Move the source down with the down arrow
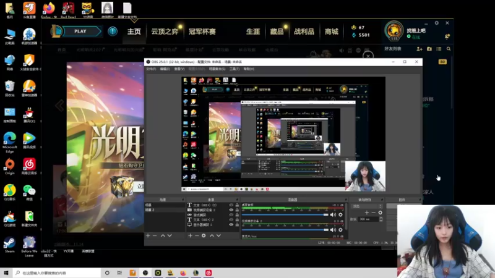The width and height of the screenshot is (495, 278). [218, 235]
